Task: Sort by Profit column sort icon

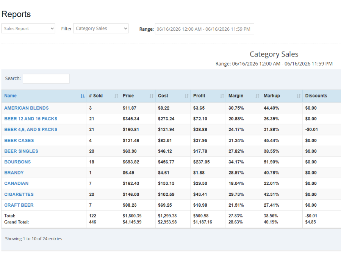Action: point(222,96)
